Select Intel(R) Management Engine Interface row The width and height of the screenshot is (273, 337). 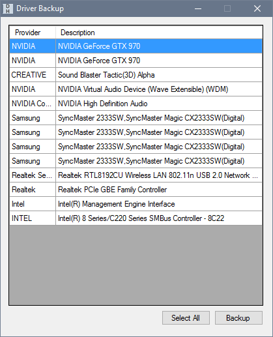coord(136,204)
